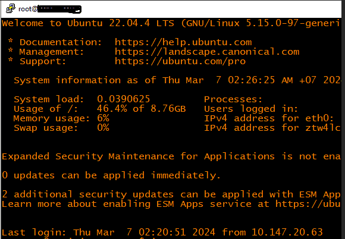Click the PuTTY icon in title bar

[x=11, y=8]
